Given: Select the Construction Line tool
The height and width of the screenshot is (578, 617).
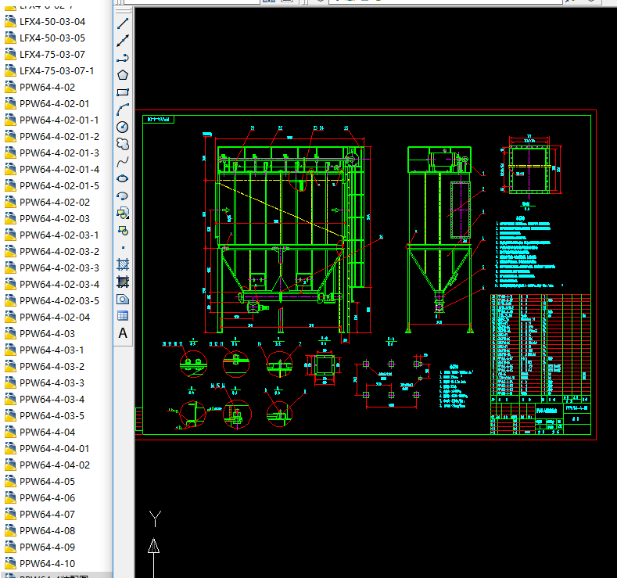Looking at the screenshot, I should click(123, 41).
